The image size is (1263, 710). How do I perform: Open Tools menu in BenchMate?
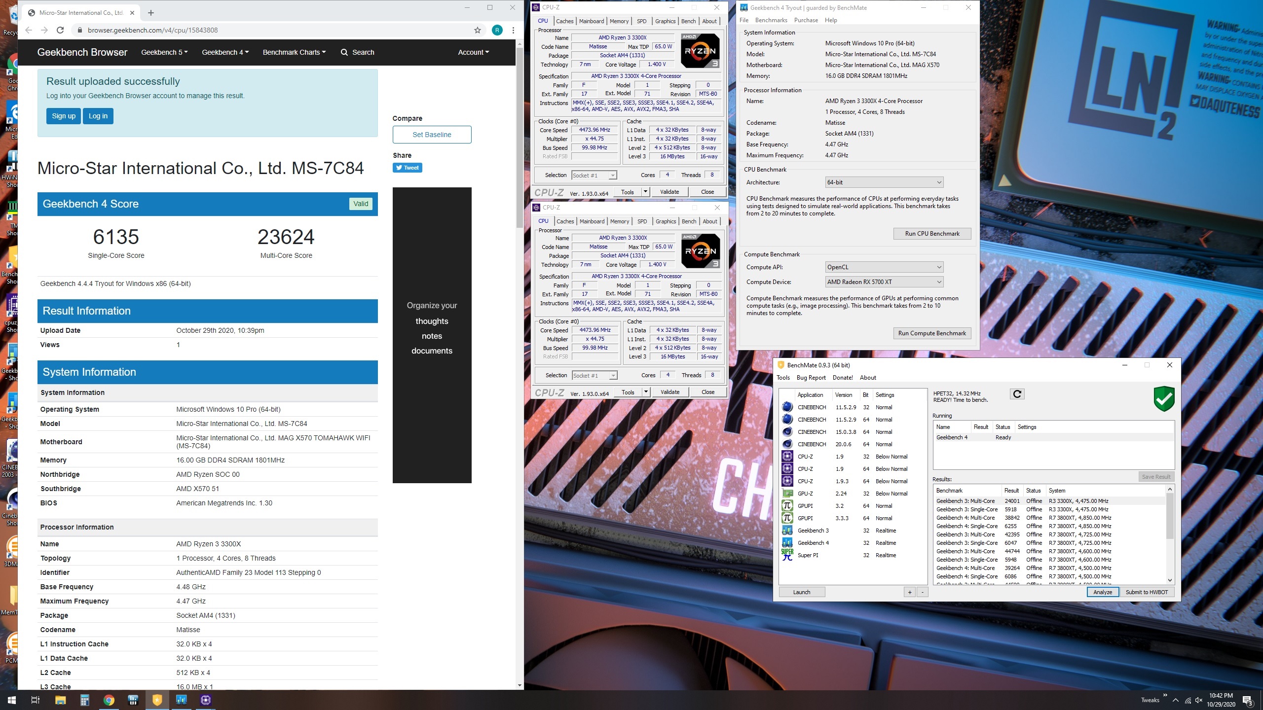[x=783, y=378]
